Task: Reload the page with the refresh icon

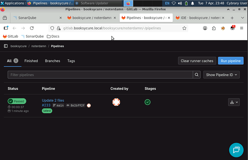Action: [32, 28]
